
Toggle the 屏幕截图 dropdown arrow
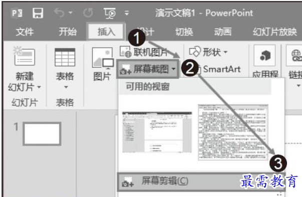click(x=174, y=69)
